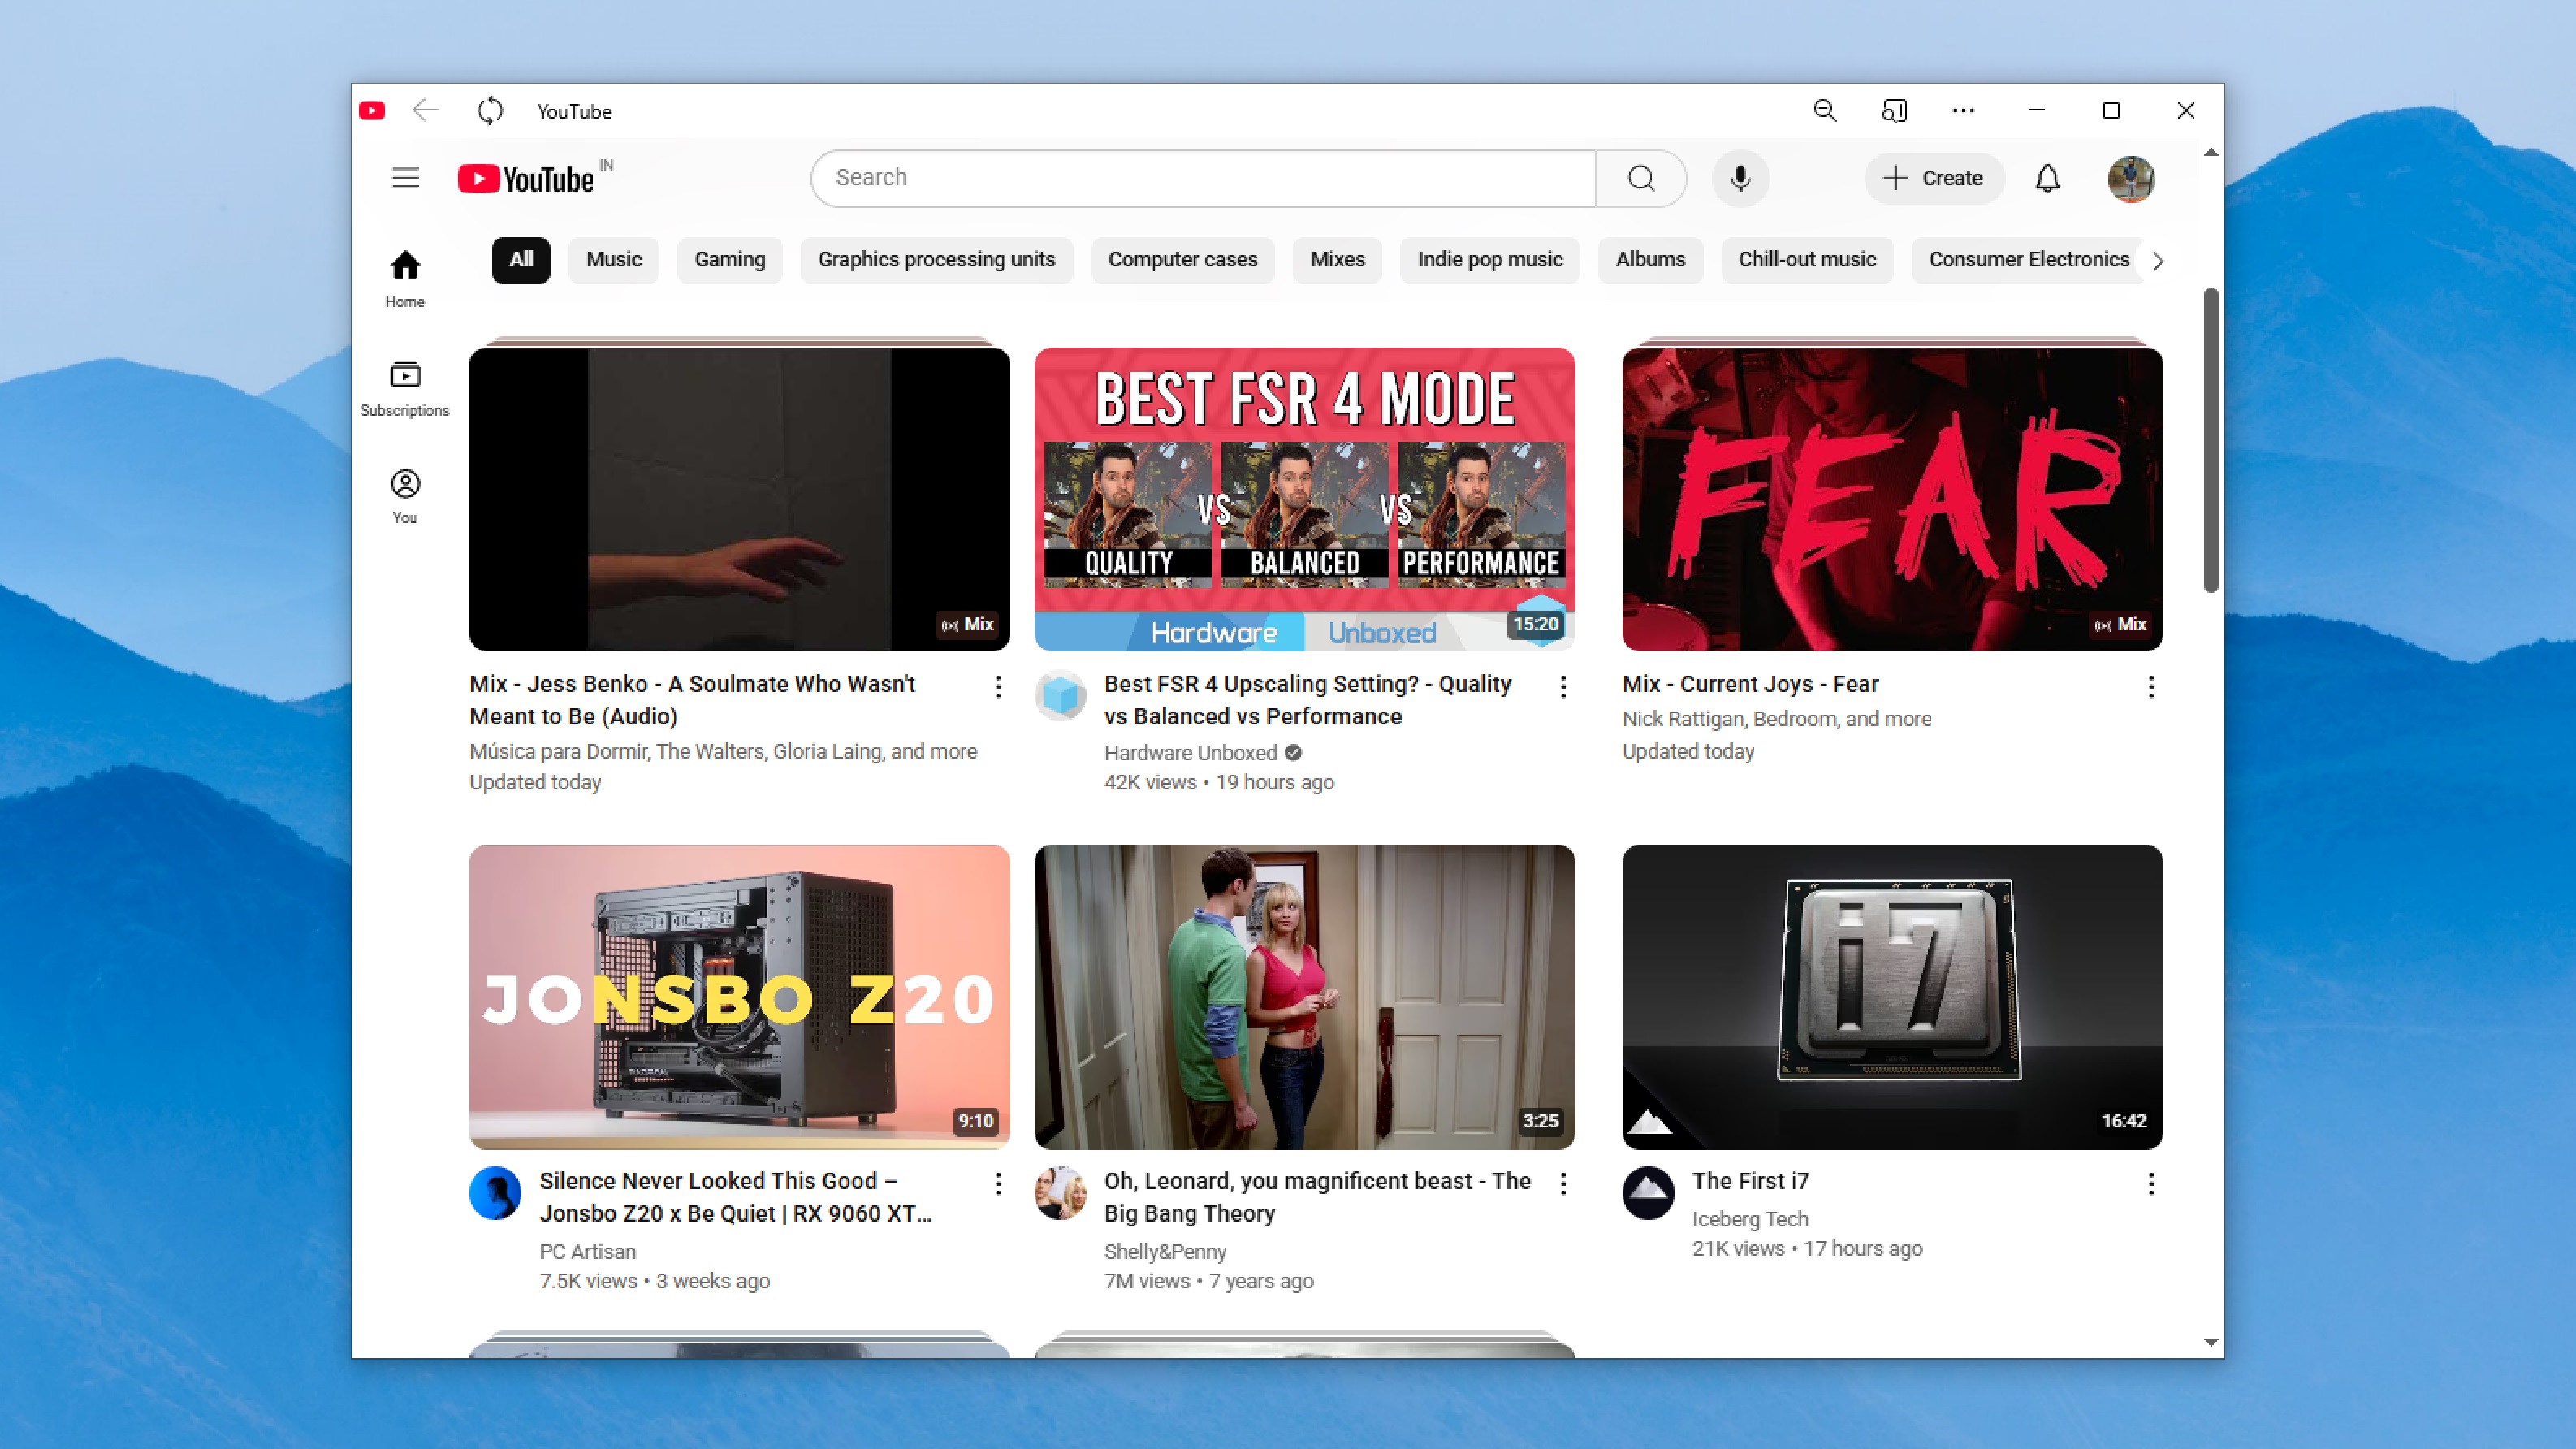Open the account avatar menu
This screenshot has width=2576, height=1449.
(2131, 178)
